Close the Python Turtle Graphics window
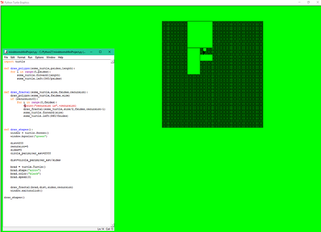 [317, 2]
